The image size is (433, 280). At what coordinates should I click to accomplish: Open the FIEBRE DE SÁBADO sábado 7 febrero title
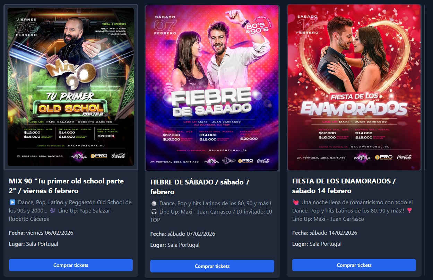tap(200, 187)
